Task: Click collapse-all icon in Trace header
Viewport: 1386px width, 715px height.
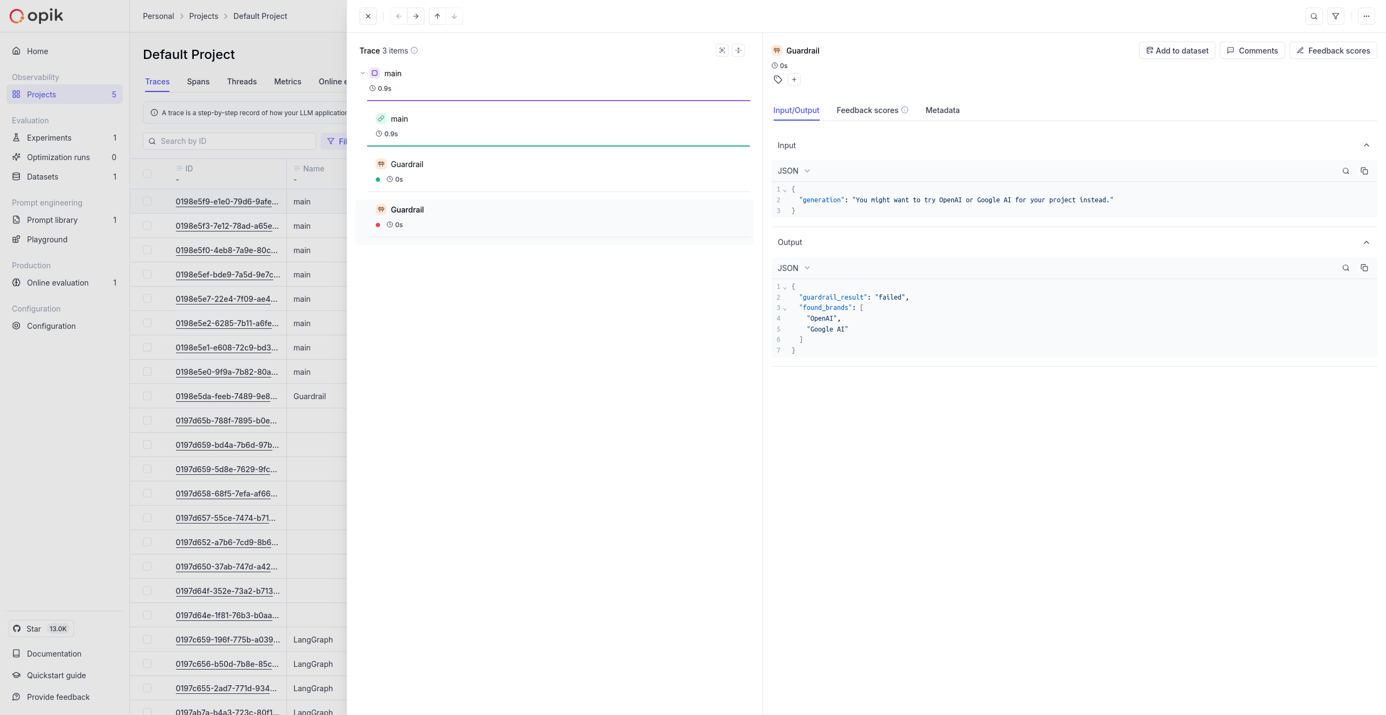Action: pos(738,50)
